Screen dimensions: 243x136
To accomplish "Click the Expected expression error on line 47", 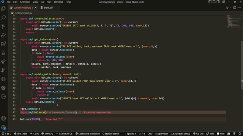I will (x=97, y=113).
